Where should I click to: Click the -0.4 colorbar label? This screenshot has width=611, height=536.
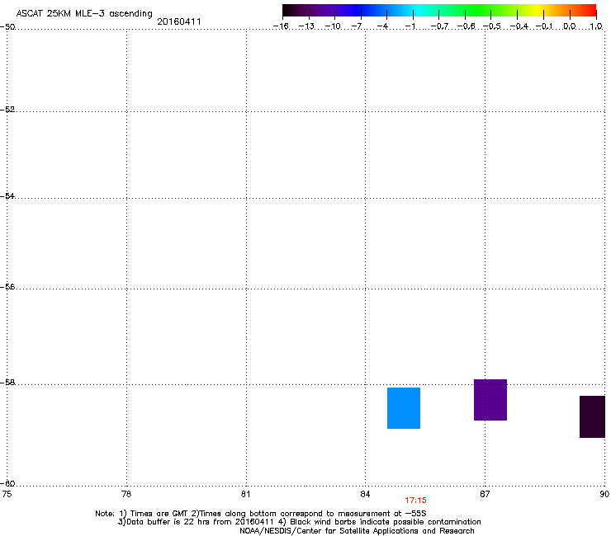point(519,26)
